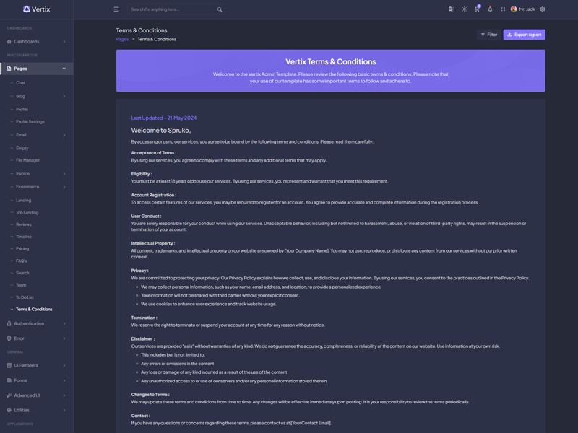The image size is (578, 433).
Task: Click the Authentication lock icon in sidebar
Action: click(9, 323)
